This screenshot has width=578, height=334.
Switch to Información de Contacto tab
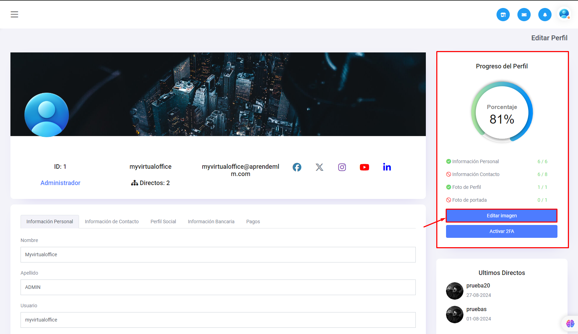pyautogui.click(x=111, y=222)
